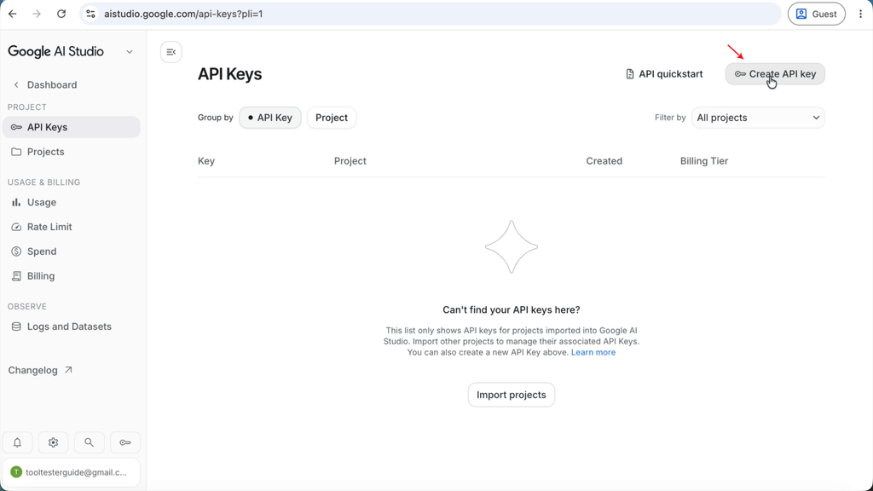
Task: Click the Rate Limit gauge icon
Action: (x=16, y=227)
